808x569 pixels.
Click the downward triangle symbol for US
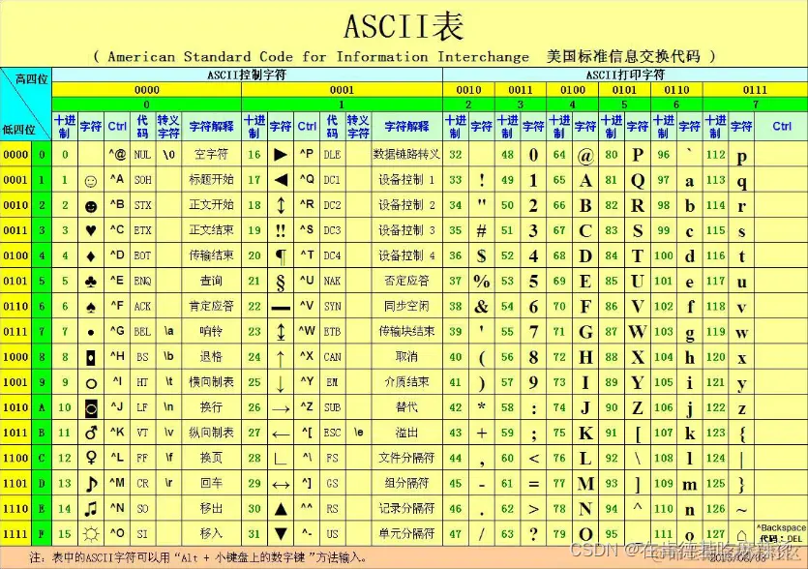280,533
